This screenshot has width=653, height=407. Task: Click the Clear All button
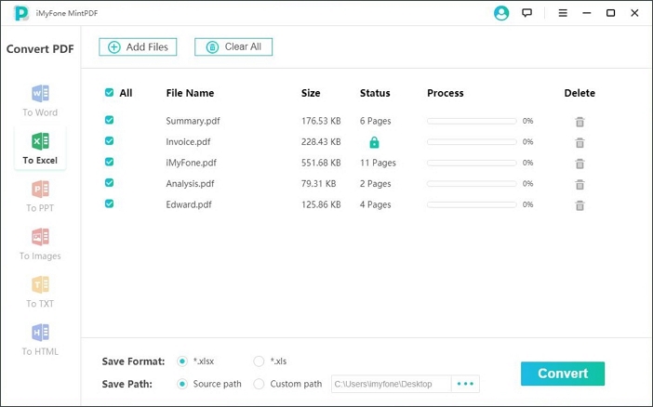point(233,46)
